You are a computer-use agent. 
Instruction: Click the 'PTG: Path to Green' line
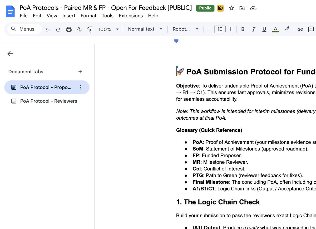click(248, 175)
